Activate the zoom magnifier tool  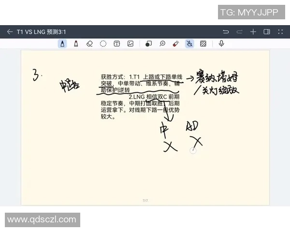(162, 44)
